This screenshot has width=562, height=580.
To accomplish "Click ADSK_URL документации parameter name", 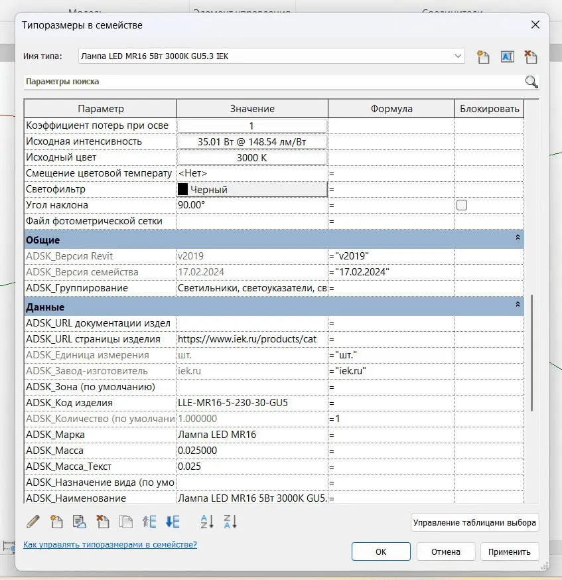I will 98,323.
